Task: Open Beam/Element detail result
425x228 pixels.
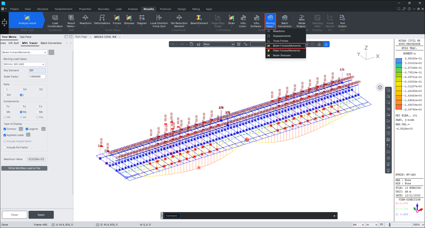Action: coord(199,21)
